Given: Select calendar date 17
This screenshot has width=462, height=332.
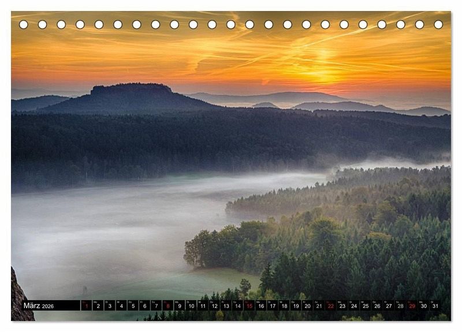Looking at the screenshot, I should point(273,305).
